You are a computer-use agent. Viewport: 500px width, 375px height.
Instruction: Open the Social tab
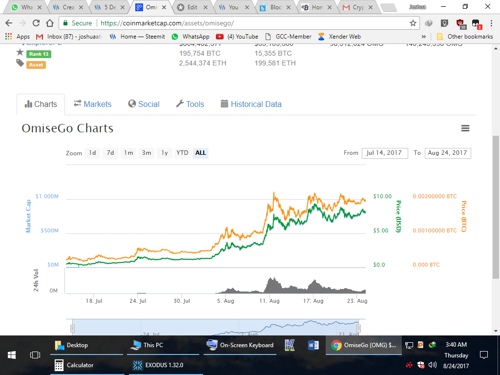pos(144,104)
